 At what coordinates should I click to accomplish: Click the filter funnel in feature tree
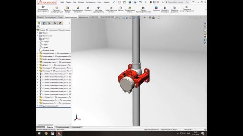point(38,27)
